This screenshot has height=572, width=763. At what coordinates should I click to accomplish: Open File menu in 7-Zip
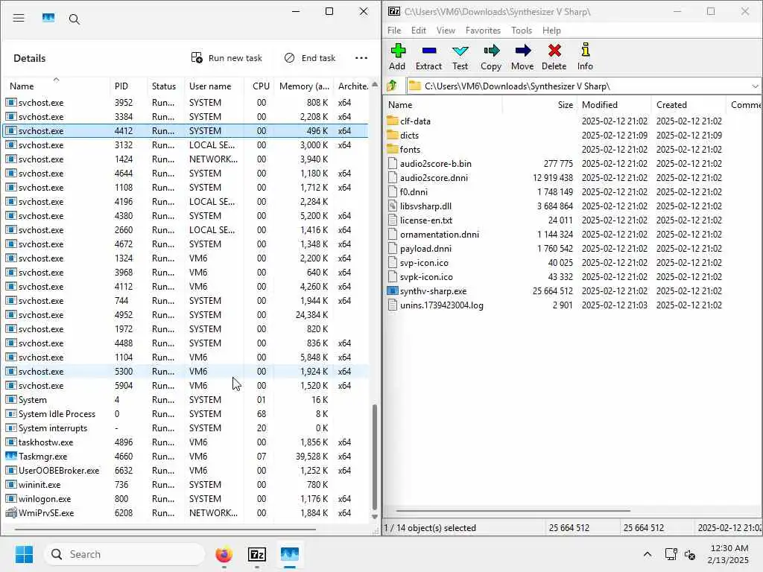[394, 30]
